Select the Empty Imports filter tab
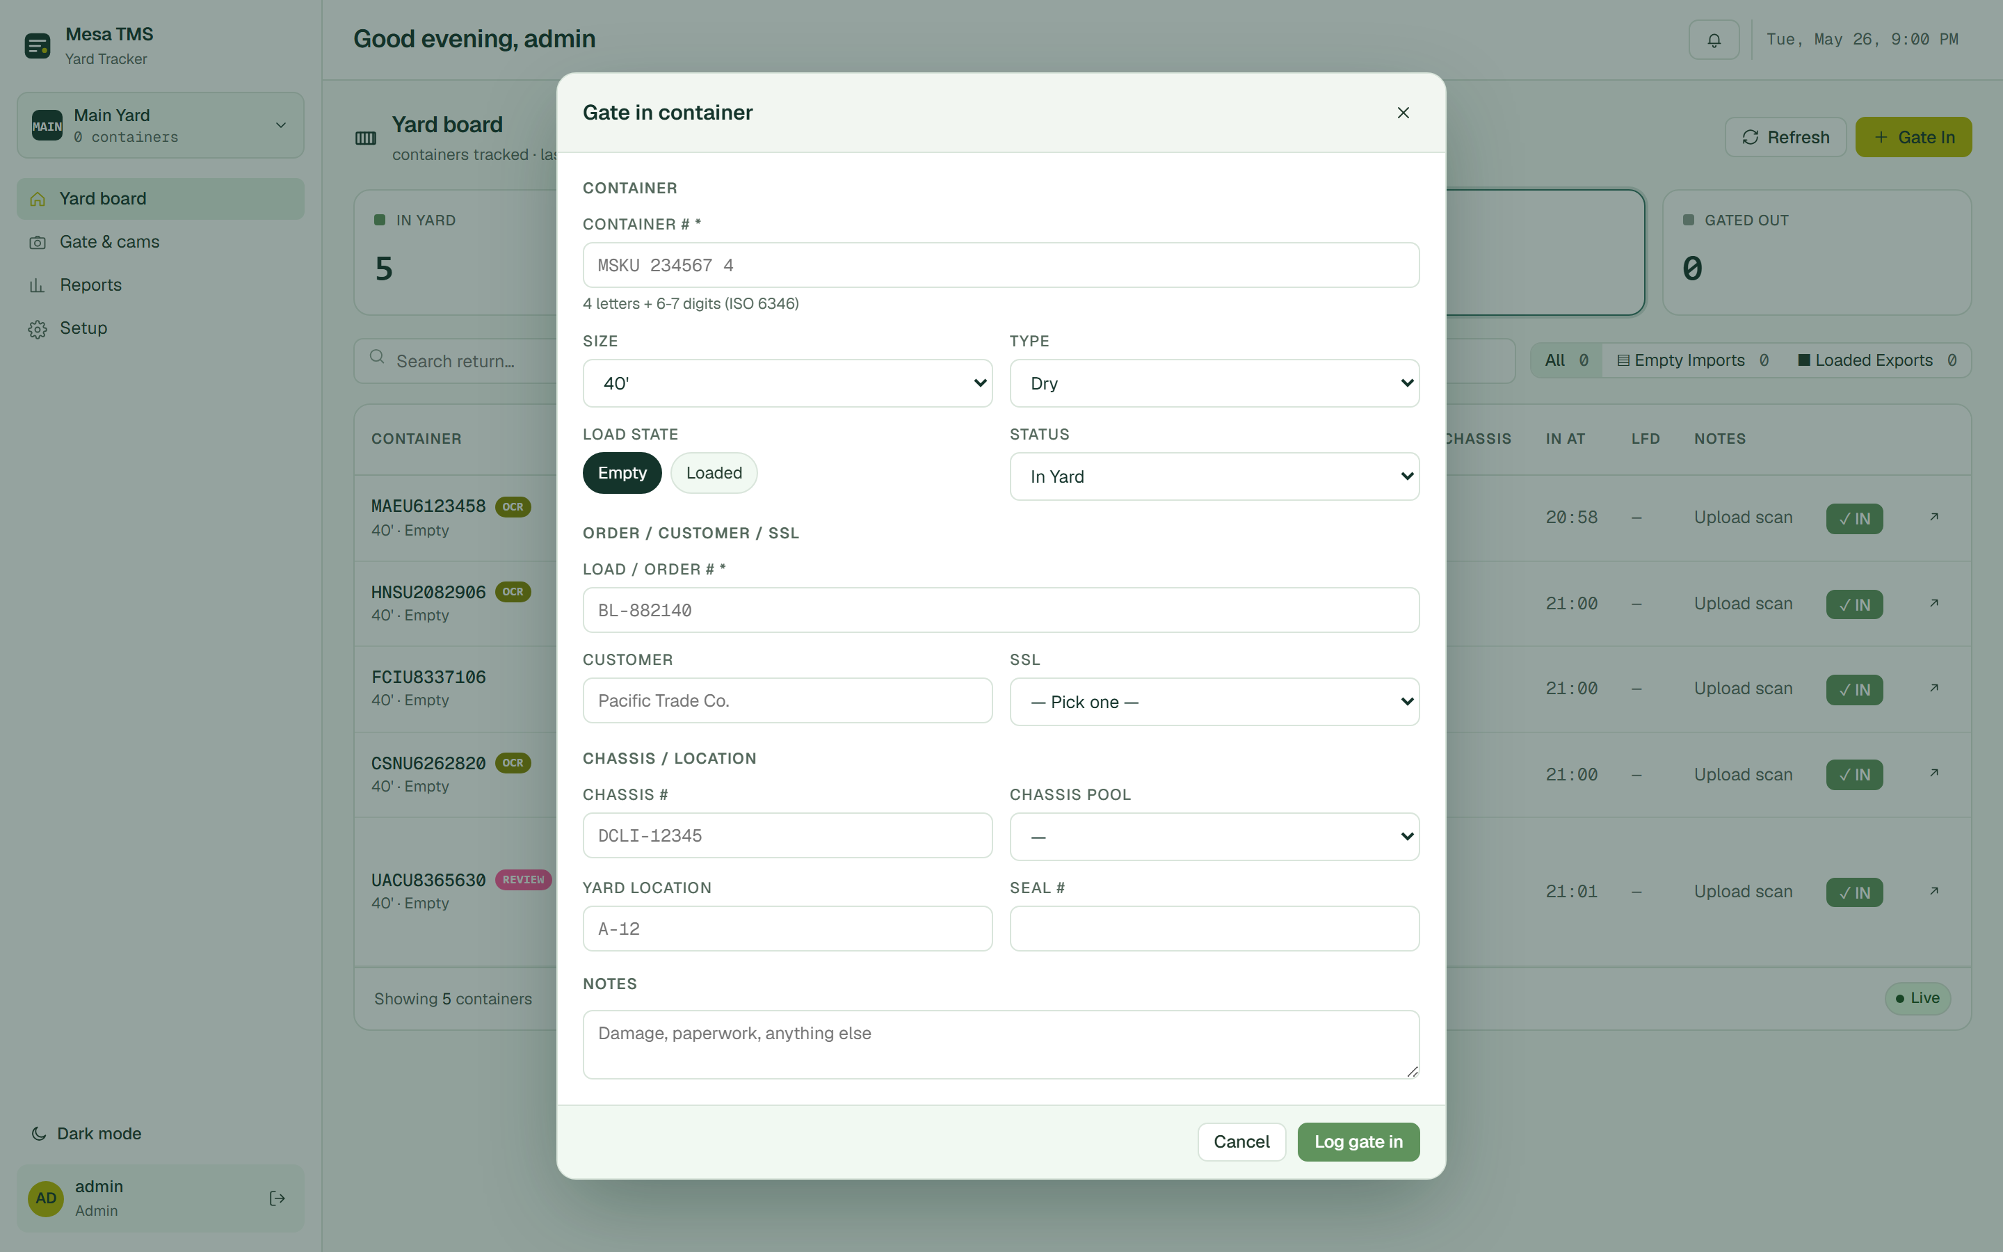Screen dimensions: 2003x1252 pos(1693,360)
